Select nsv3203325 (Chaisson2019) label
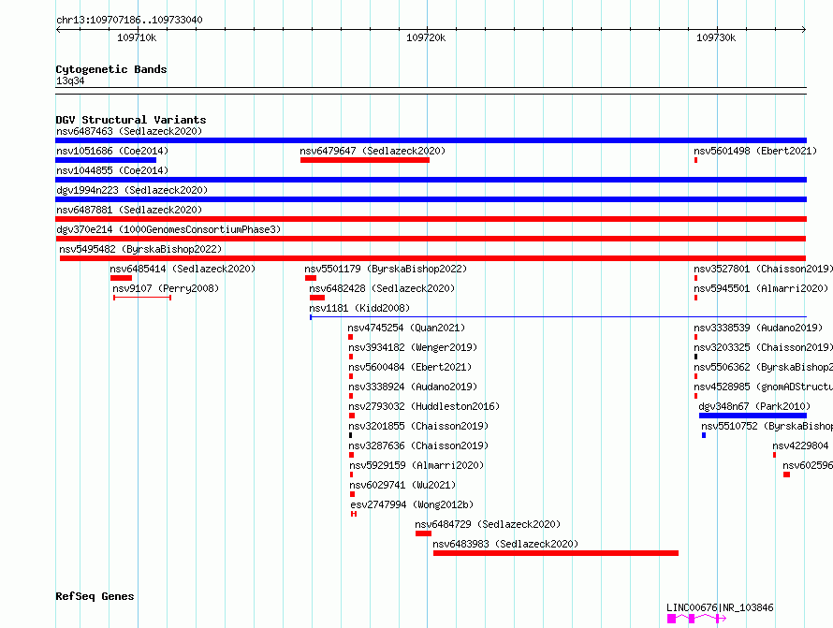 (x=764, y=347)
